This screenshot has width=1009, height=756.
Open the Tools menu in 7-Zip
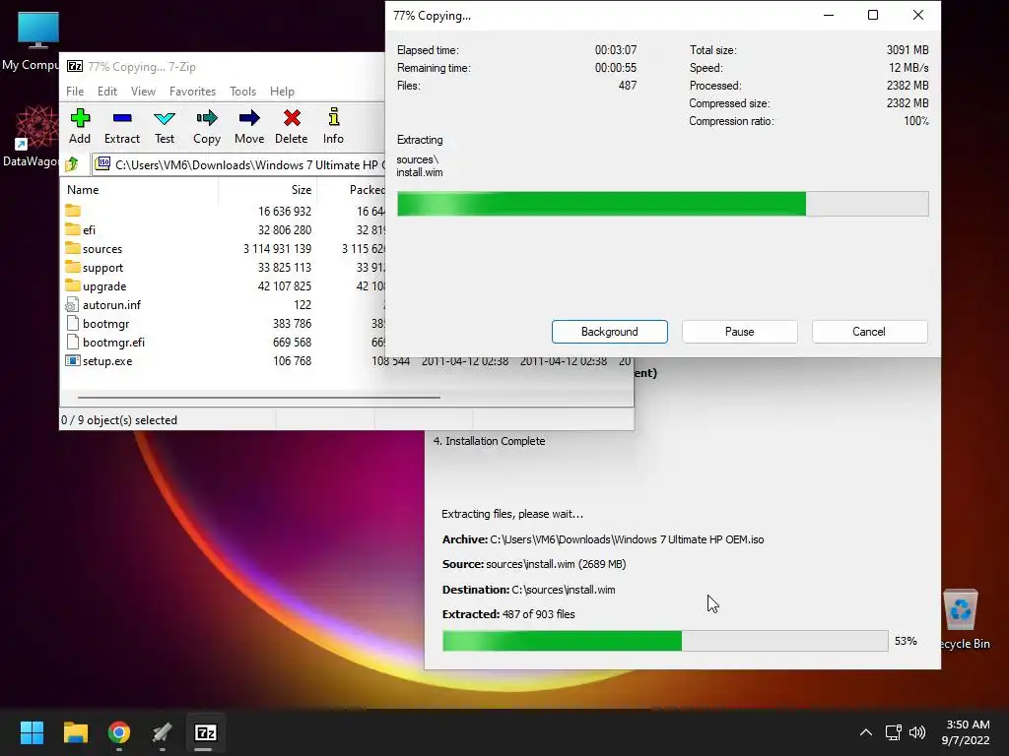click(x=242, y=92)
